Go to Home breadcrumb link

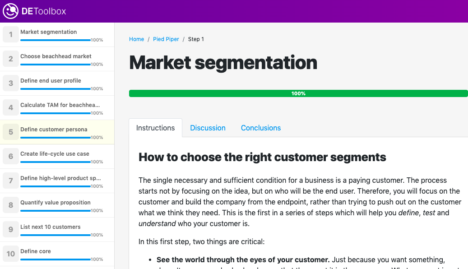(136, 39)
